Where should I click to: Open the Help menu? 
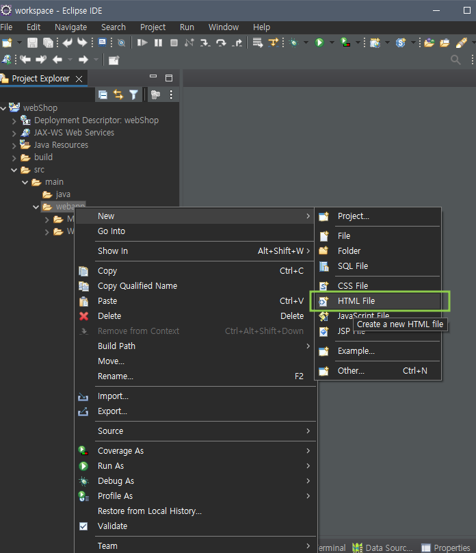point(261,27)
